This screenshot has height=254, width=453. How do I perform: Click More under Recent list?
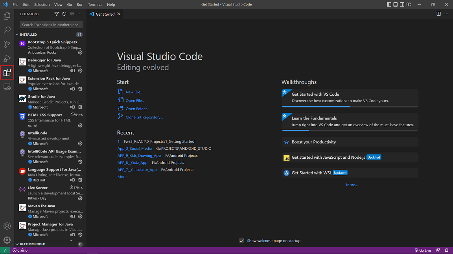point(123,177)
